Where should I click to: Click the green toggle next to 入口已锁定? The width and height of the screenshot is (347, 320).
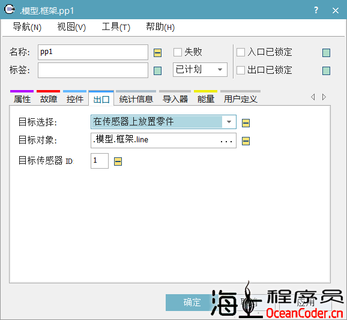[326, 53]
